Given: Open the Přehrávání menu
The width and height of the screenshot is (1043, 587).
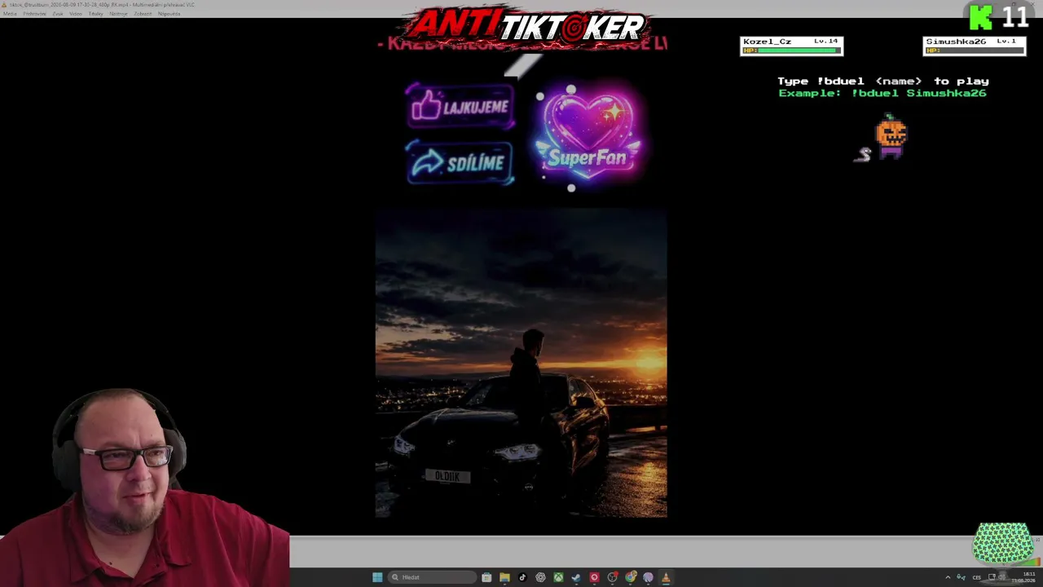Looking at the screenshot, I should [x=34, y=14].
